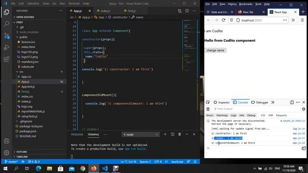Collapse the public folder
This screenshot has height=173, width=308.
coord(39,37)
